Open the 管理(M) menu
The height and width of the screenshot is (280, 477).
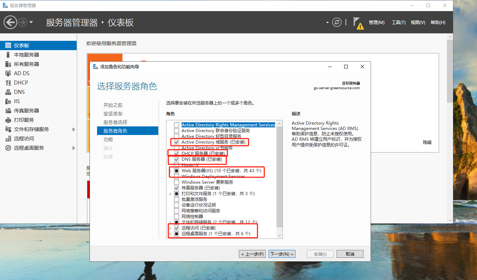click(x=377, y=23)
